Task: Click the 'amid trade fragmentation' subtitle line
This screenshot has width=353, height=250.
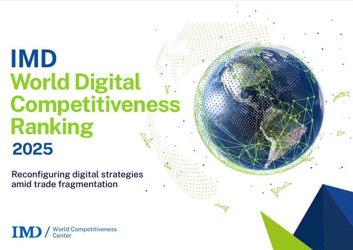Action: coord(65,184)
